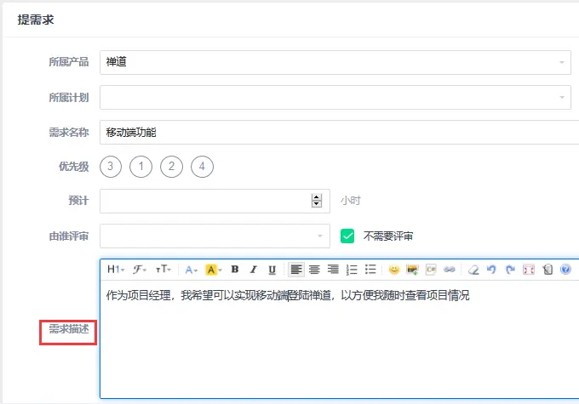
Task: Open the font family dropdown in editor
Action: point(140,270)
